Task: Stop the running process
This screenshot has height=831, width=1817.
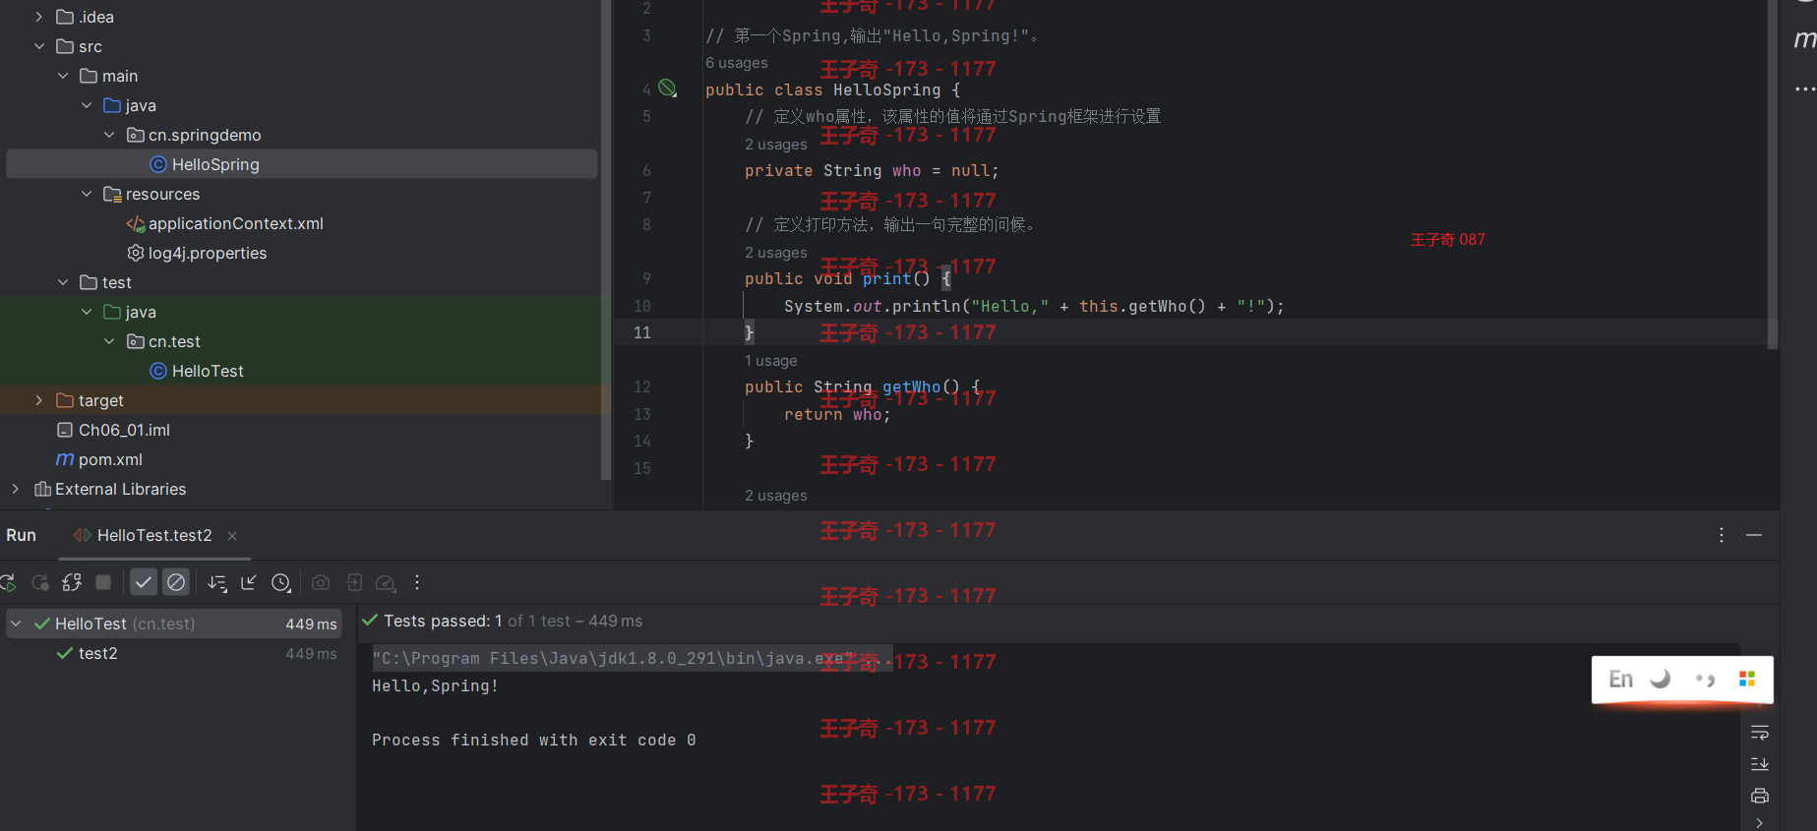Action: pos(103,582)
